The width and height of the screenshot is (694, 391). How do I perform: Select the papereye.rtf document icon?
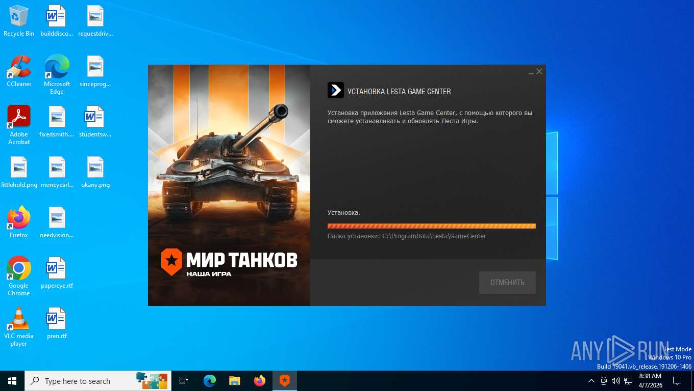point(57,273)
